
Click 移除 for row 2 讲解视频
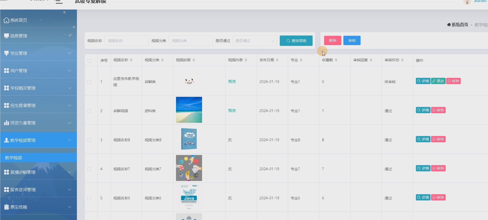(x=438, y=110)
